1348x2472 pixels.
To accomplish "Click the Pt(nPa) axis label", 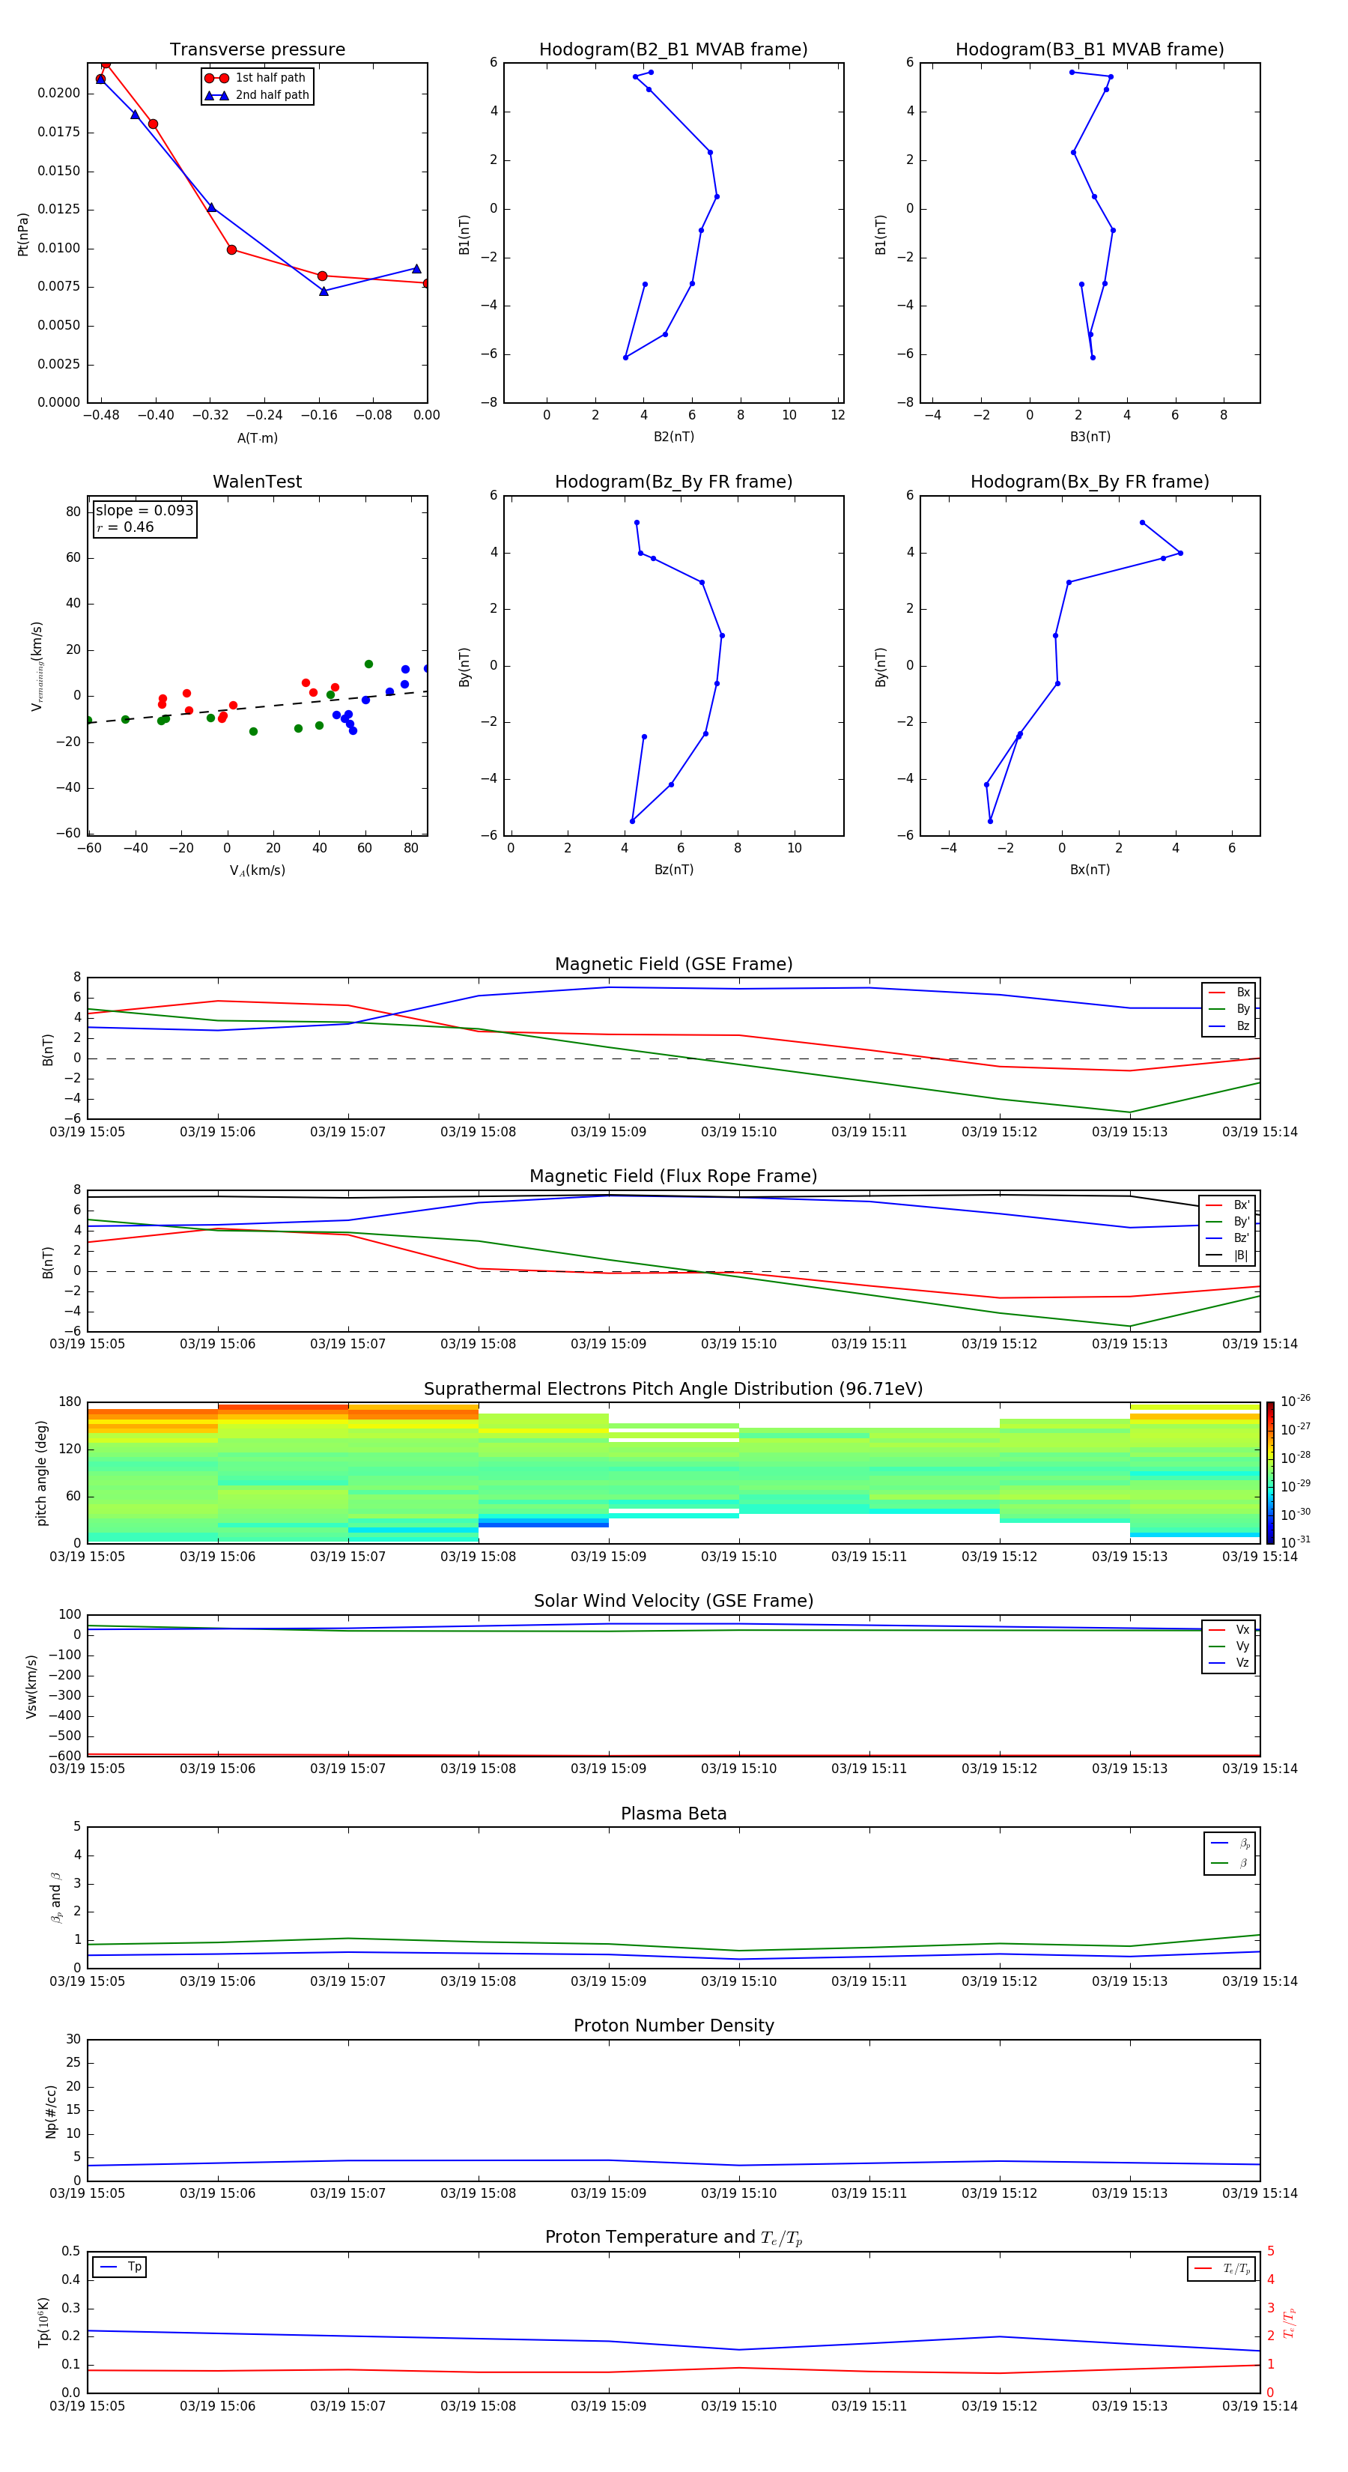I will click(x=23, y=234).
